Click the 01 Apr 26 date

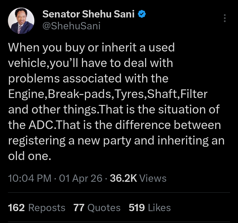pos(80,178)
